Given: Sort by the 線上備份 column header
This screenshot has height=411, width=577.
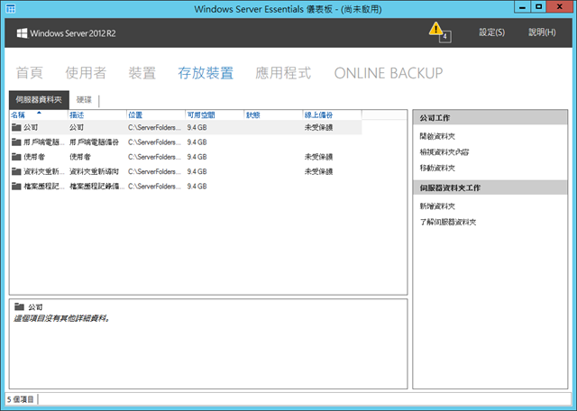Looking at the screenshot, I should [333, 115].
